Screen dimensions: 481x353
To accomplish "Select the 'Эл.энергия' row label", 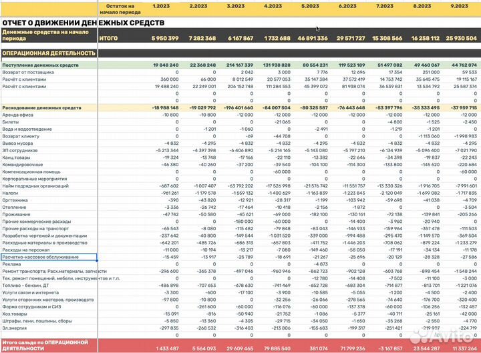I will click(x=15, y=327).
